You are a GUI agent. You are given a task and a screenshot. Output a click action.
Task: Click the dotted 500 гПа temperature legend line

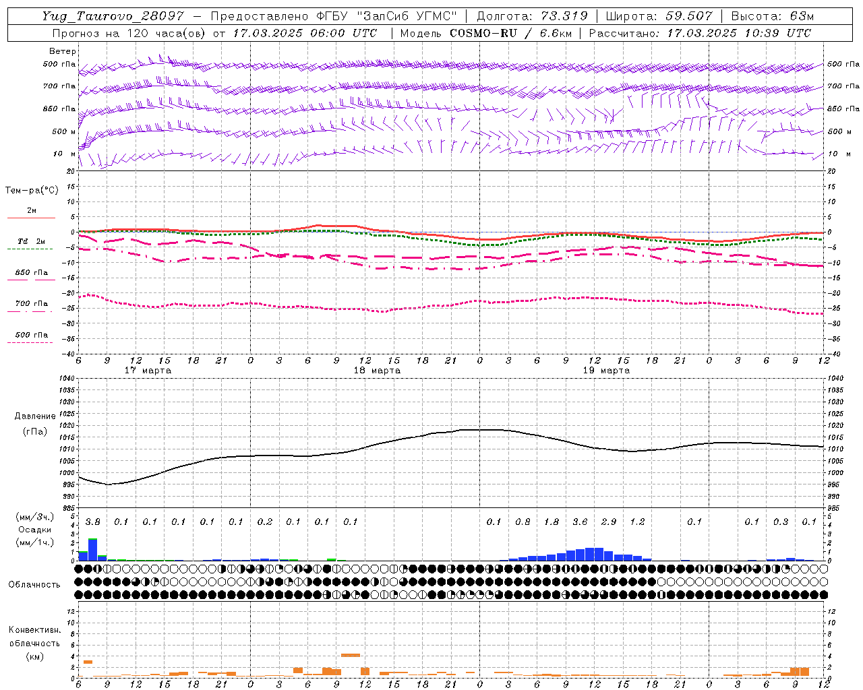(x=30, y=342)
